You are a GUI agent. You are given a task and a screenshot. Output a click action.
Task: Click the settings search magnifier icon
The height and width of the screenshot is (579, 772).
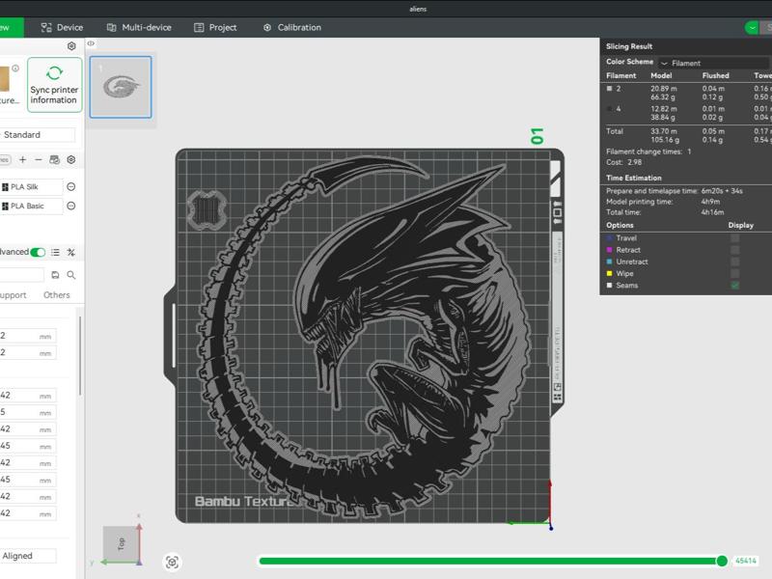pyautogui.click(x=71, y=275)
